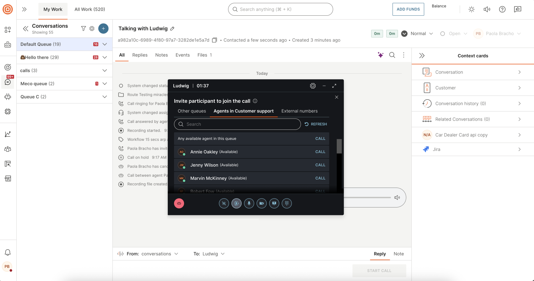Click ADD FUNDS button
Screen dimensions: 534x281
(408, 9)
